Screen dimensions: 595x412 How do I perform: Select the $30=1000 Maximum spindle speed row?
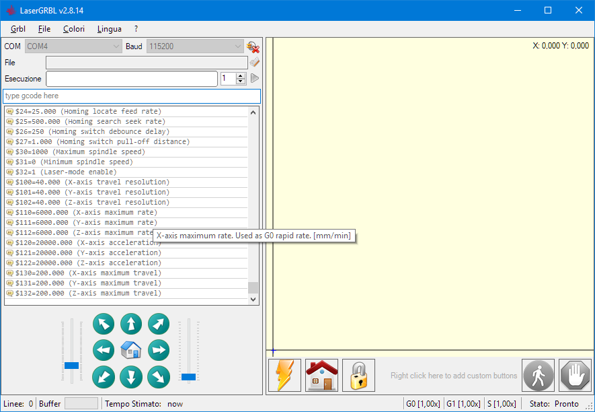click(126, 151)
